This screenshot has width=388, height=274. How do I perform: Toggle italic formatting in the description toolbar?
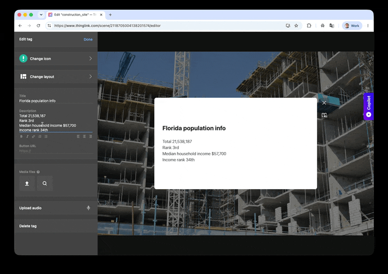(x=27, y=137)
